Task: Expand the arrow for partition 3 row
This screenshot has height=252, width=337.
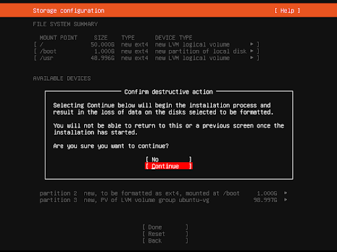Action: pos(286,199)
